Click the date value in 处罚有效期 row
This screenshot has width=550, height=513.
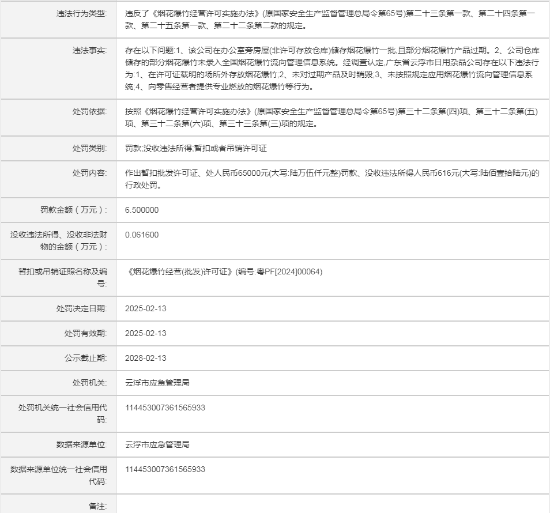click(x=145, y=334)
